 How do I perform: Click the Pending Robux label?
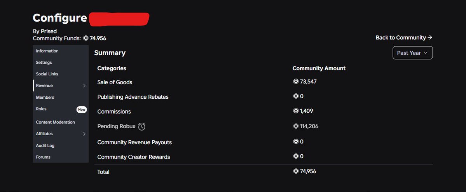pos(117,126)
